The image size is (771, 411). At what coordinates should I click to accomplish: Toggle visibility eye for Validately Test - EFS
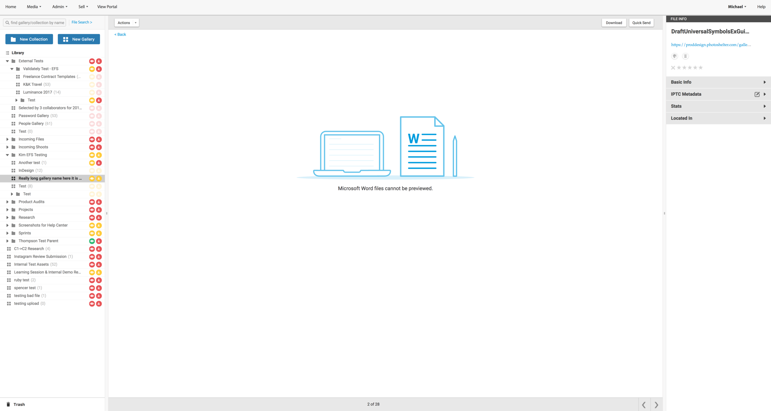(92, 69)
